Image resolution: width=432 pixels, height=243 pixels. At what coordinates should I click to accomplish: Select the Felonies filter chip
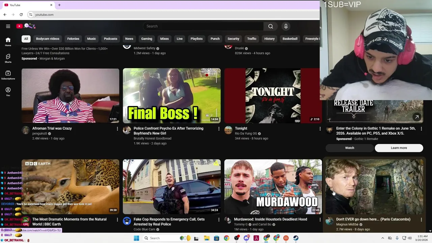[73, 39]
